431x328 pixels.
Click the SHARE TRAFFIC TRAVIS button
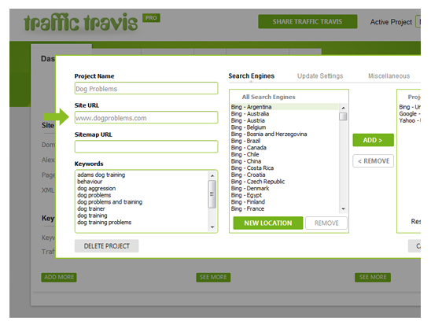tap(308, 22)
